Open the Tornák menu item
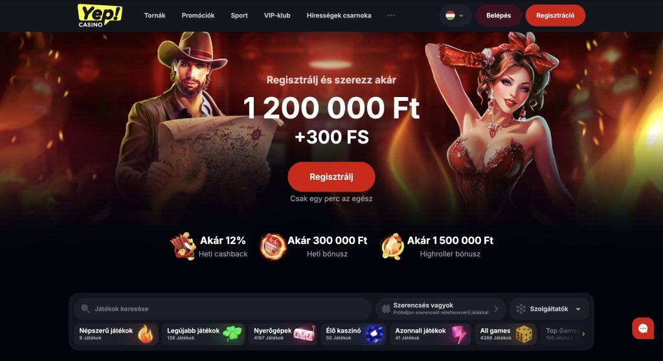This screenshot has width=663, height=361. pos(155,16)
